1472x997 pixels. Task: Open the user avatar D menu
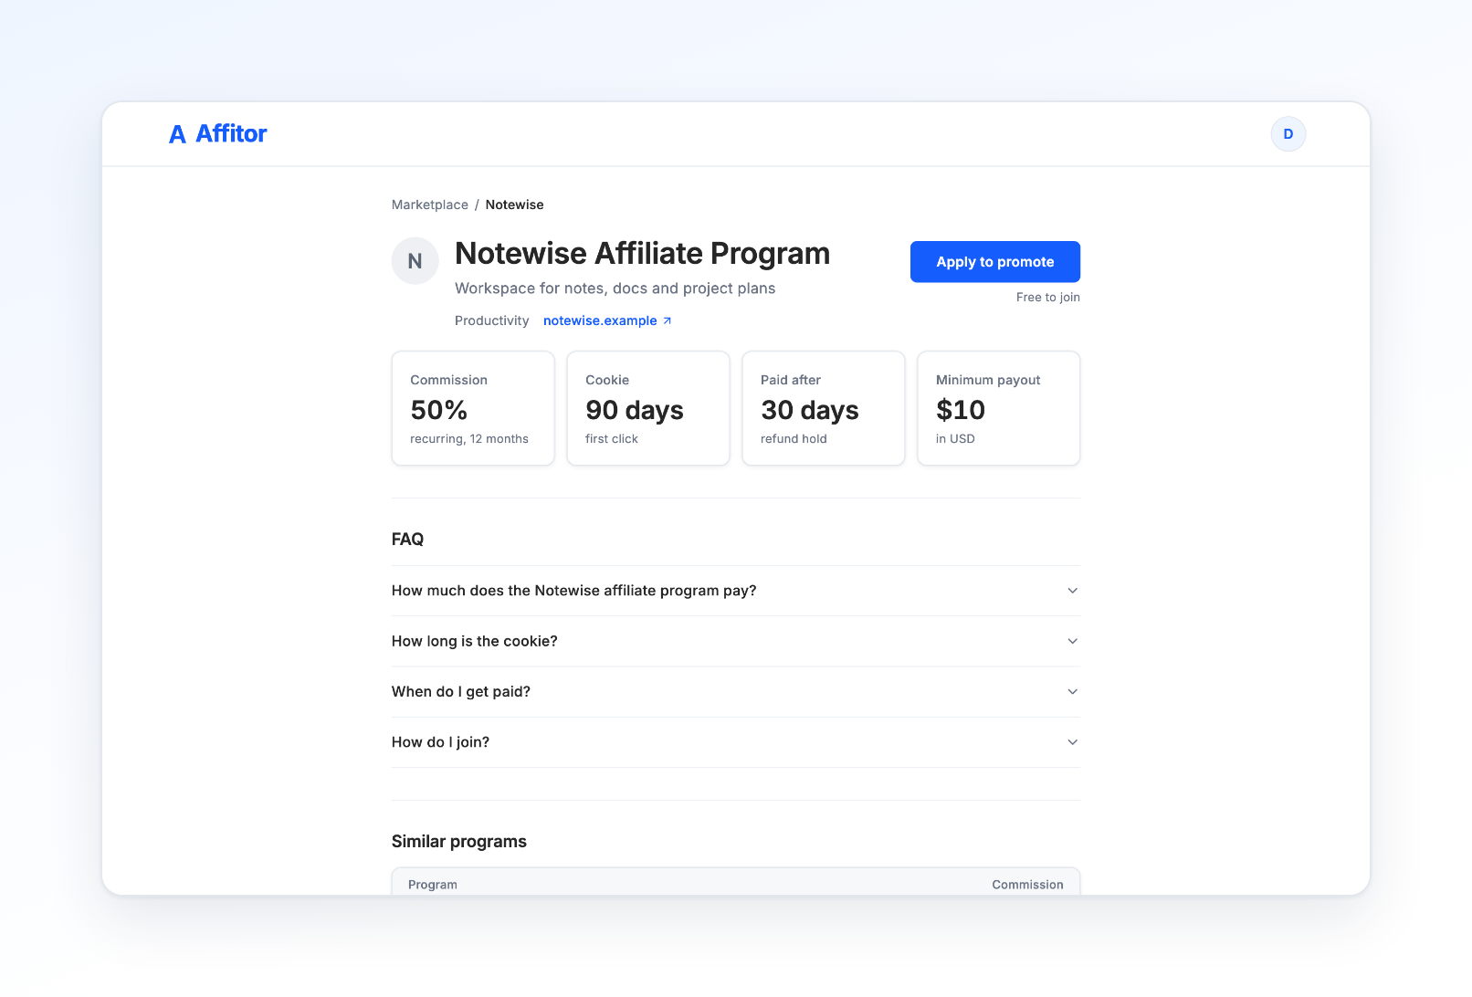tap(1288, 134)
